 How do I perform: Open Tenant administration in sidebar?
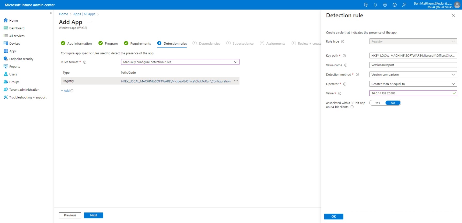24,90
